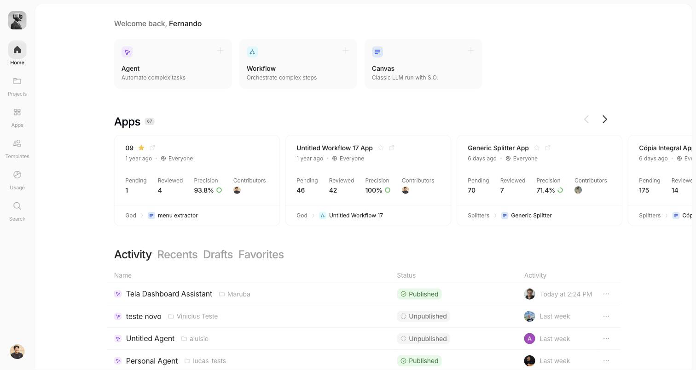Open more options for Tela Dashboard Assistant
Image resolution: width=696 pixels, height=370 pixels.
[x=606, y=294]
